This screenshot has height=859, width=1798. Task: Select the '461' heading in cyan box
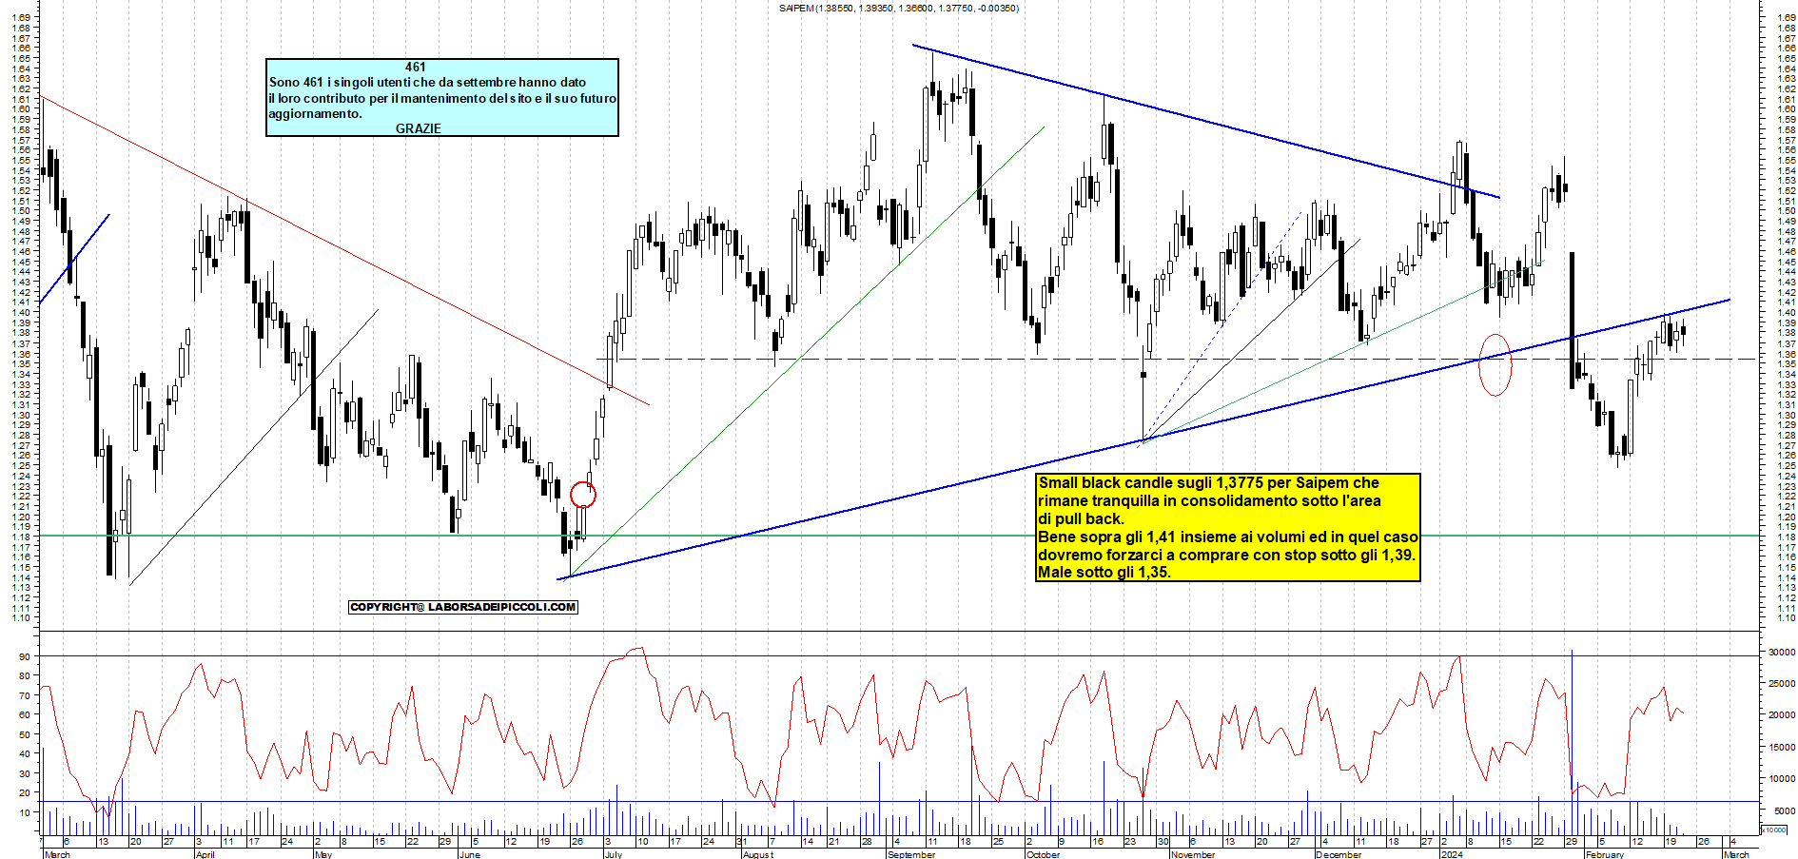click(x=415, y=67)
